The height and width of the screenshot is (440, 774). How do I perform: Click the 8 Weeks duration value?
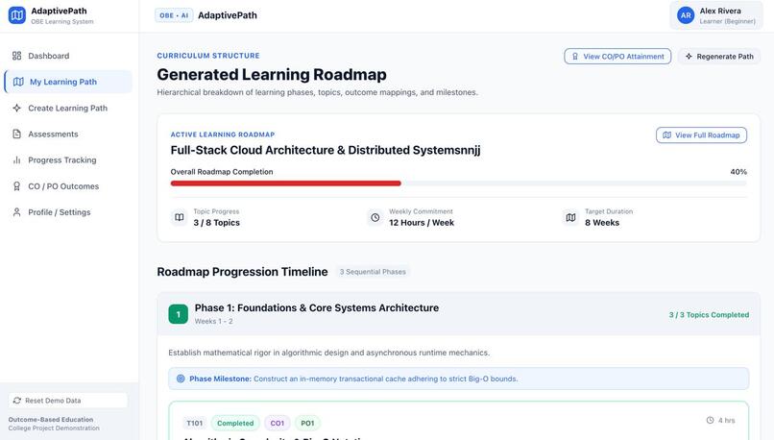pos(602,223)
